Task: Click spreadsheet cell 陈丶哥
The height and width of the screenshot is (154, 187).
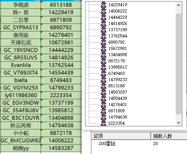Action: click(21, 12)
